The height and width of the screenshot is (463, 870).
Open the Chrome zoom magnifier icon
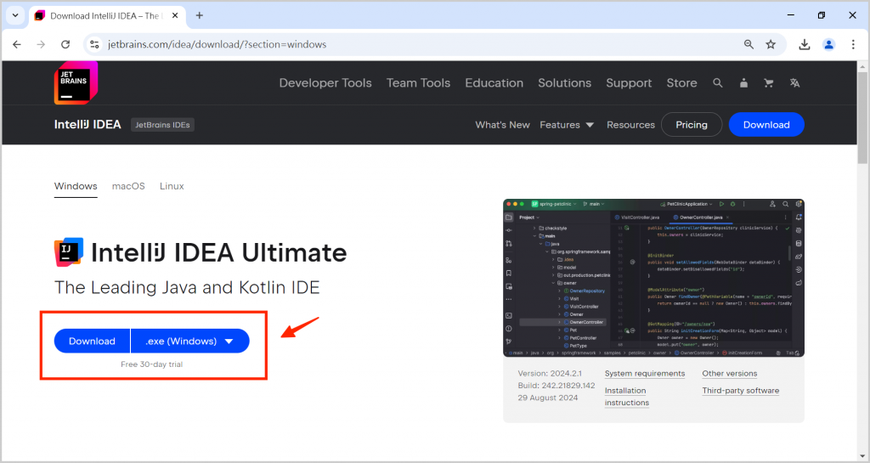pyautogui.click(x=749, y=44)
